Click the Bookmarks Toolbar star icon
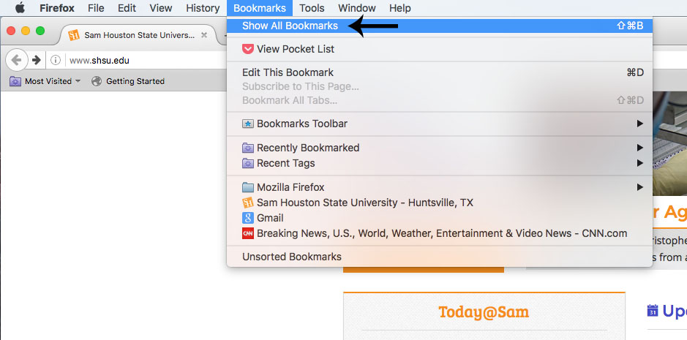The width and height of the screenshot is (687, 340). point(247,124)
